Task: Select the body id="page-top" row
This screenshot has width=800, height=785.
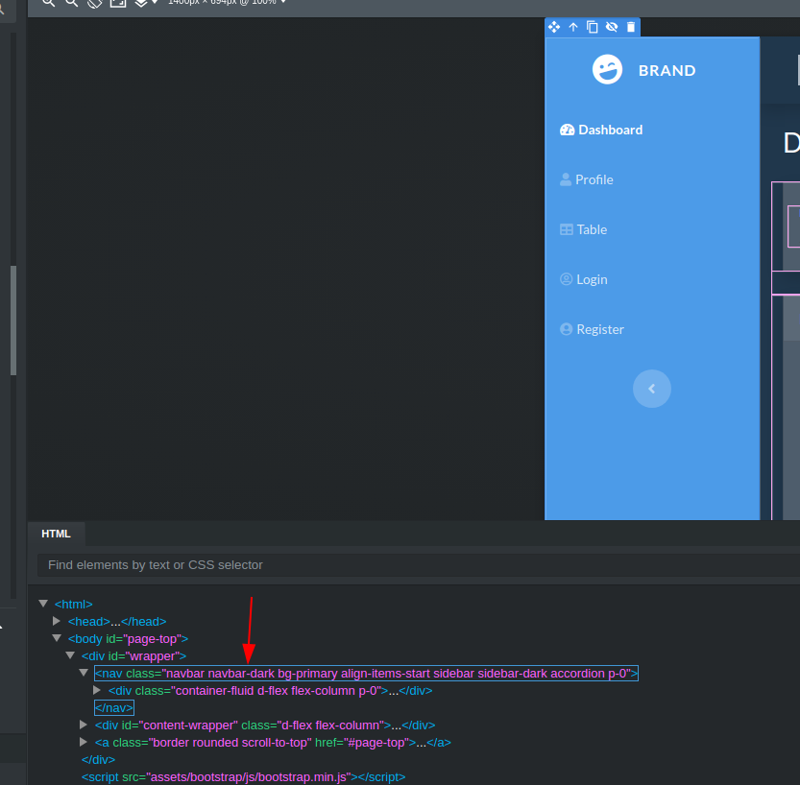Action: click(x=128, y=639)
